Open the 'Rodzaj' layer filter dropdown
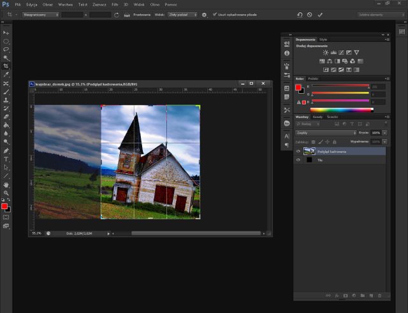This screenshot has height=313, width=408. [307, 124]
